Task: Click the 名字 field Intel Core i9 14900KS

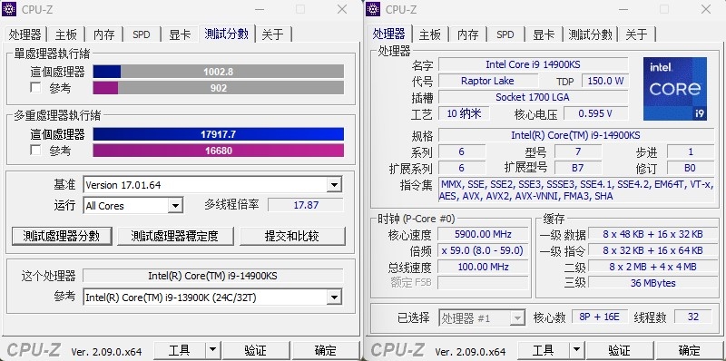Action: (x=533, y=64)
